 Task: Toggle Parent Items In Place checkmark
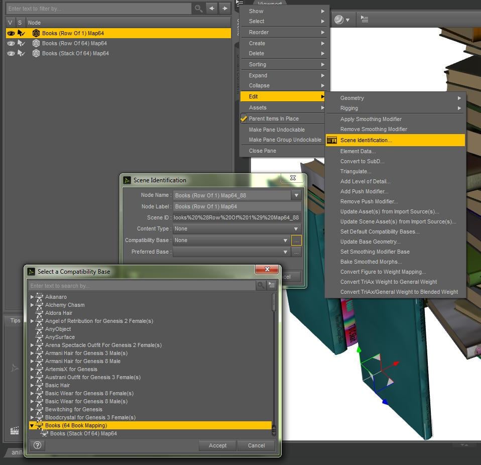click(x=244, y=119)
